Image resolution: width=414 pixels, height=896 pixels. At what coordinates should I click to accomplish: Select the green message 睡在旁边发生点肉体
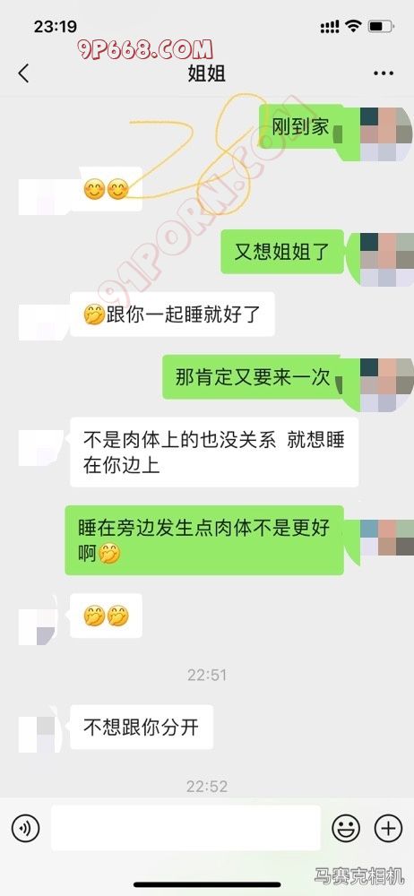click(x=204, y=540)
